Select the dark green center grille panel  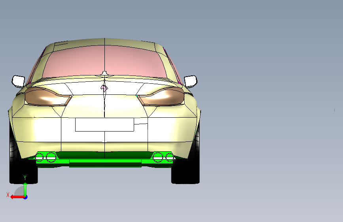[104, 155]
